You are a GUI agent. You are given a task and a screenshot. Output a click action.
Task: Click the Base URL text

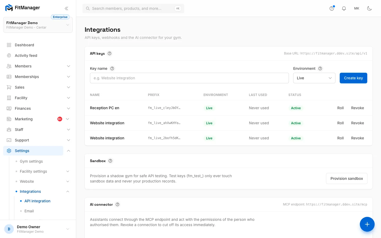(325, 53)
